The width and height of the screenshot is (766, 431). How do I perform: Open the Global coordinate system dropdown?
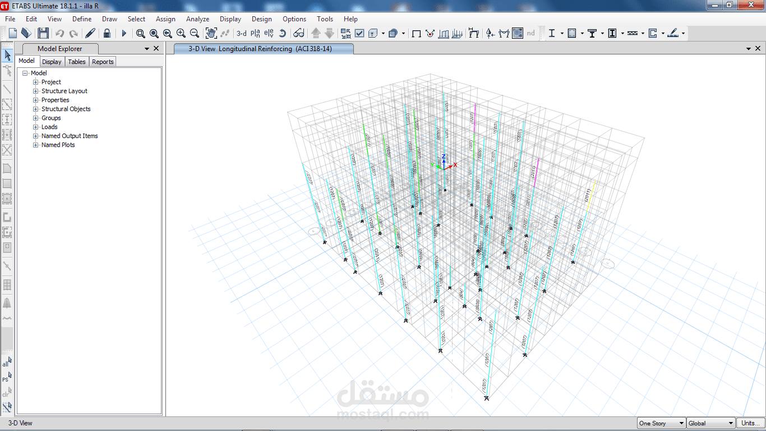[x=710, y=424]
